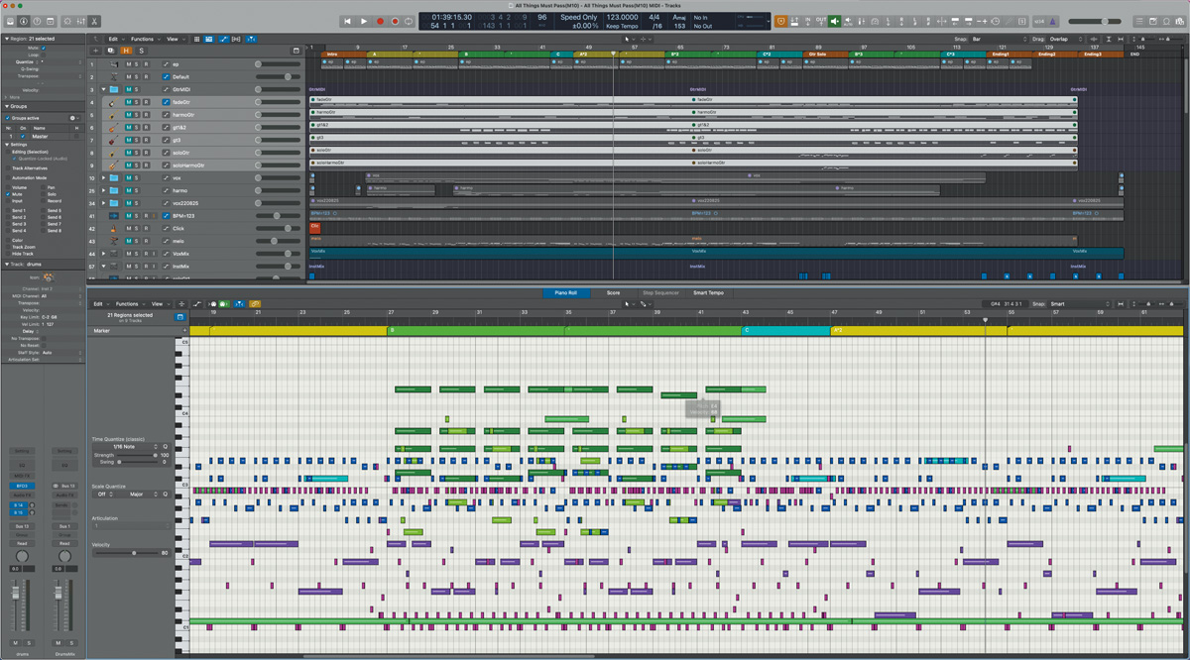Record-enable the harmoGtr track
The height and width of the screenshot is (660, 1190).
(146, 115)
